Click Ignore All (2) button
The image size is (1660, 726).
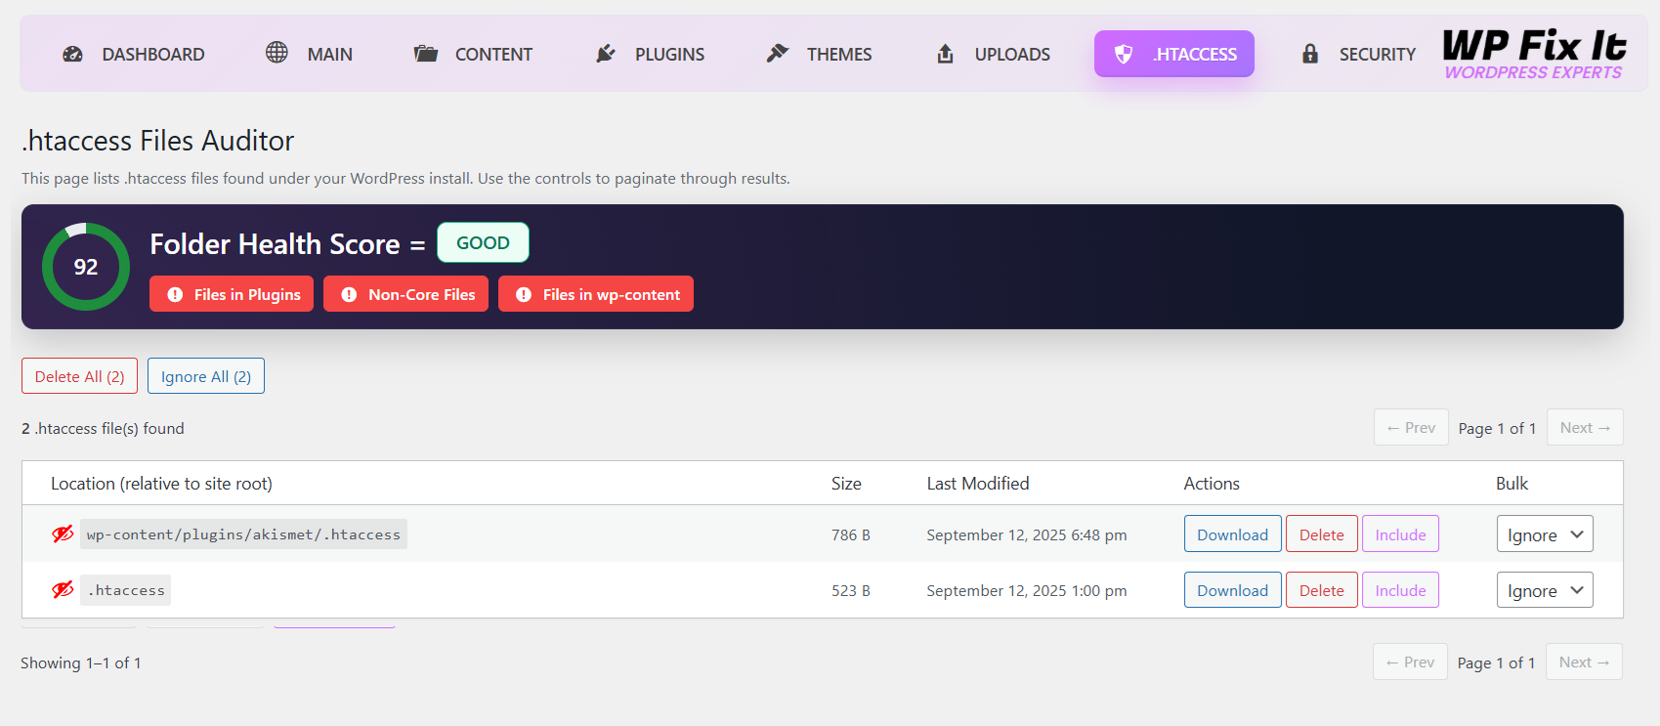pos(206,376)
